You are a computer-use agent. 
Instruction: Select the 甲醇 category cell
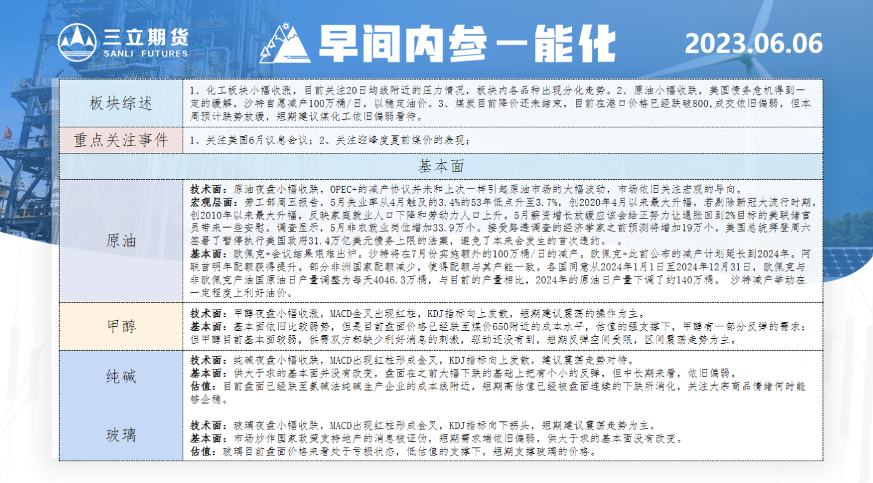[121, 326]
